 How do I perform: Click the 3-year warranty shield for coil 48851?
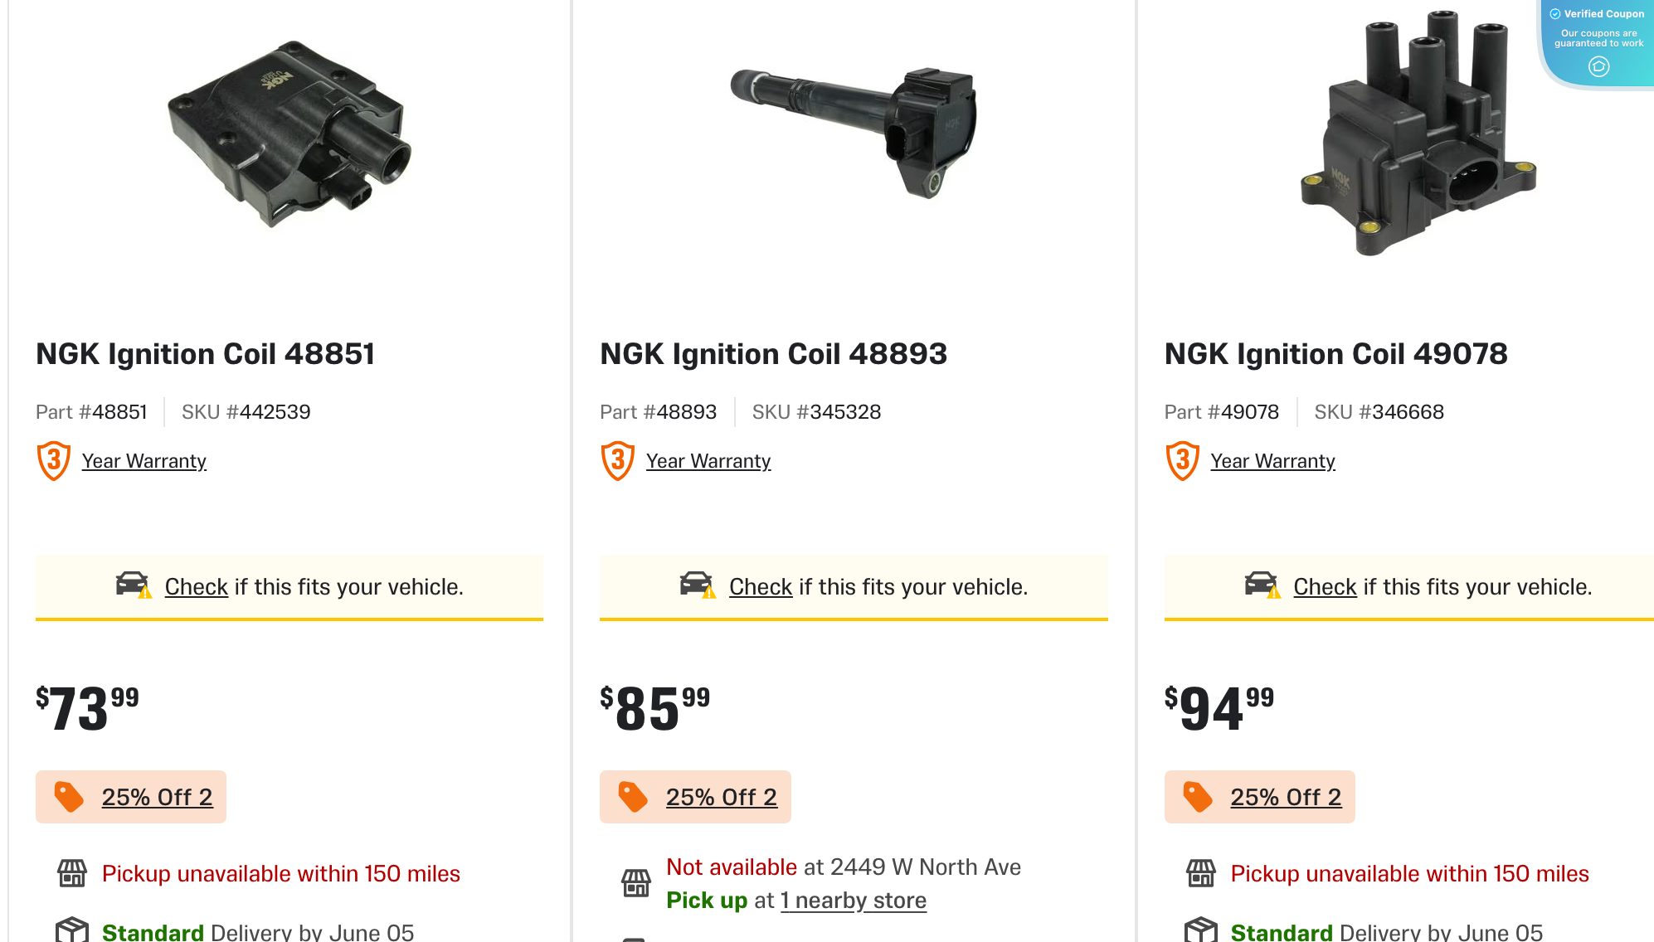[54, 461]
